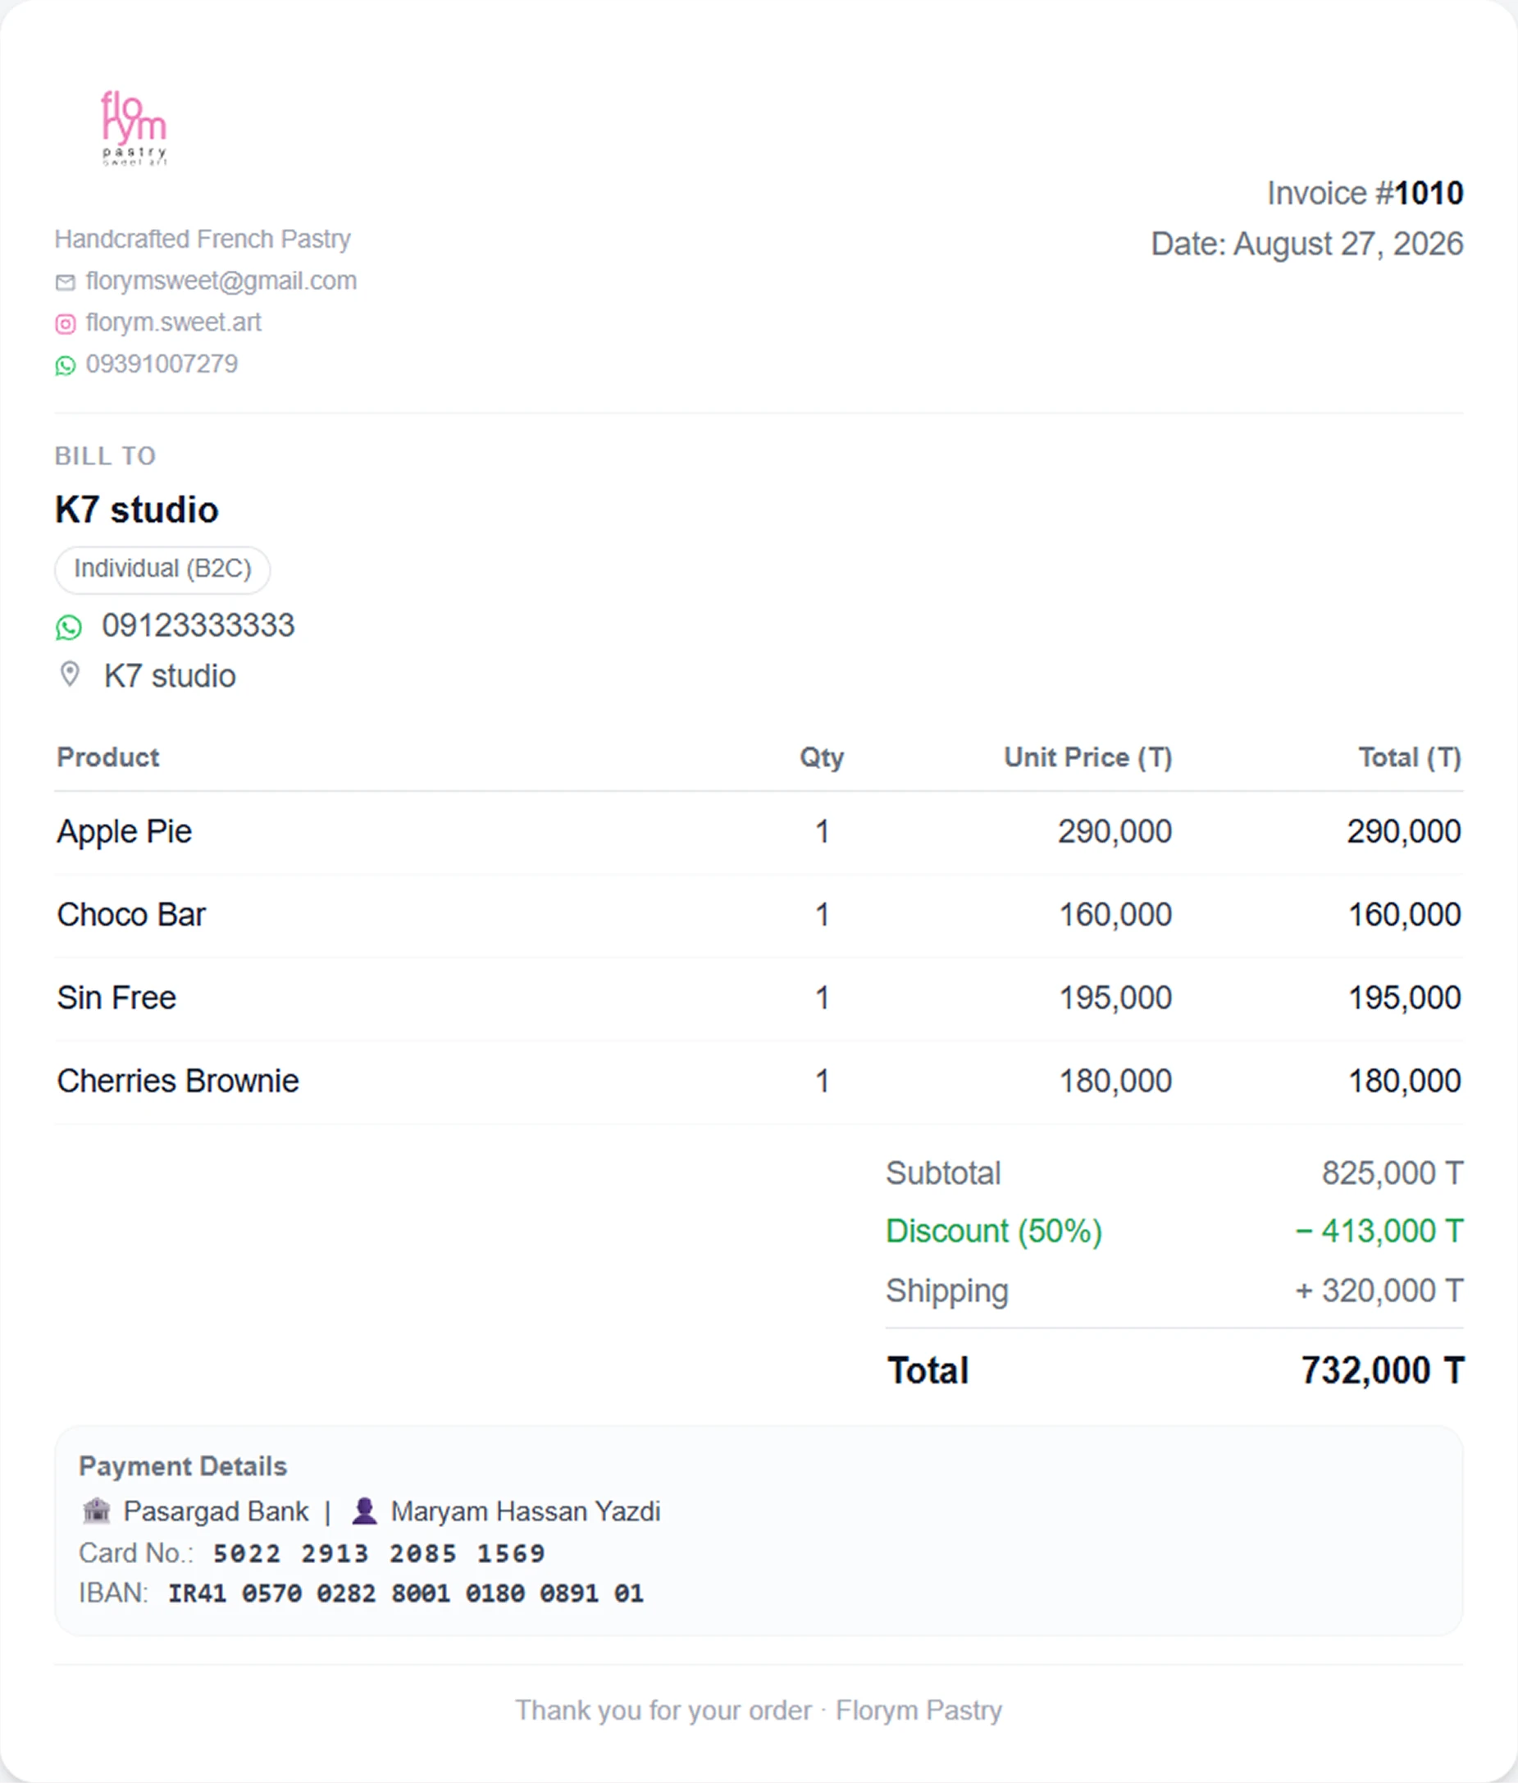The height and width of the screenshot is (1783, 1518).
Task: Click the email envelope icon
Action: tap(66, 282)
